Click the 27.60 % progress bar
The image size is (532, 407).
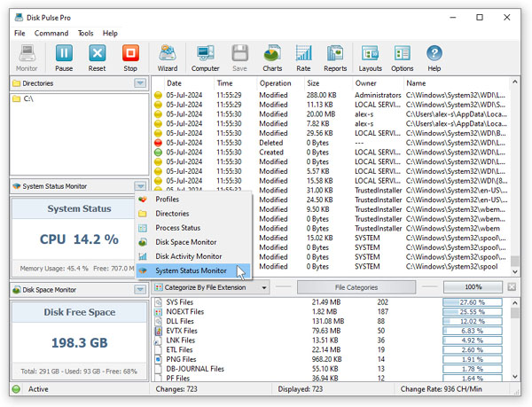[x=473, y=302]
